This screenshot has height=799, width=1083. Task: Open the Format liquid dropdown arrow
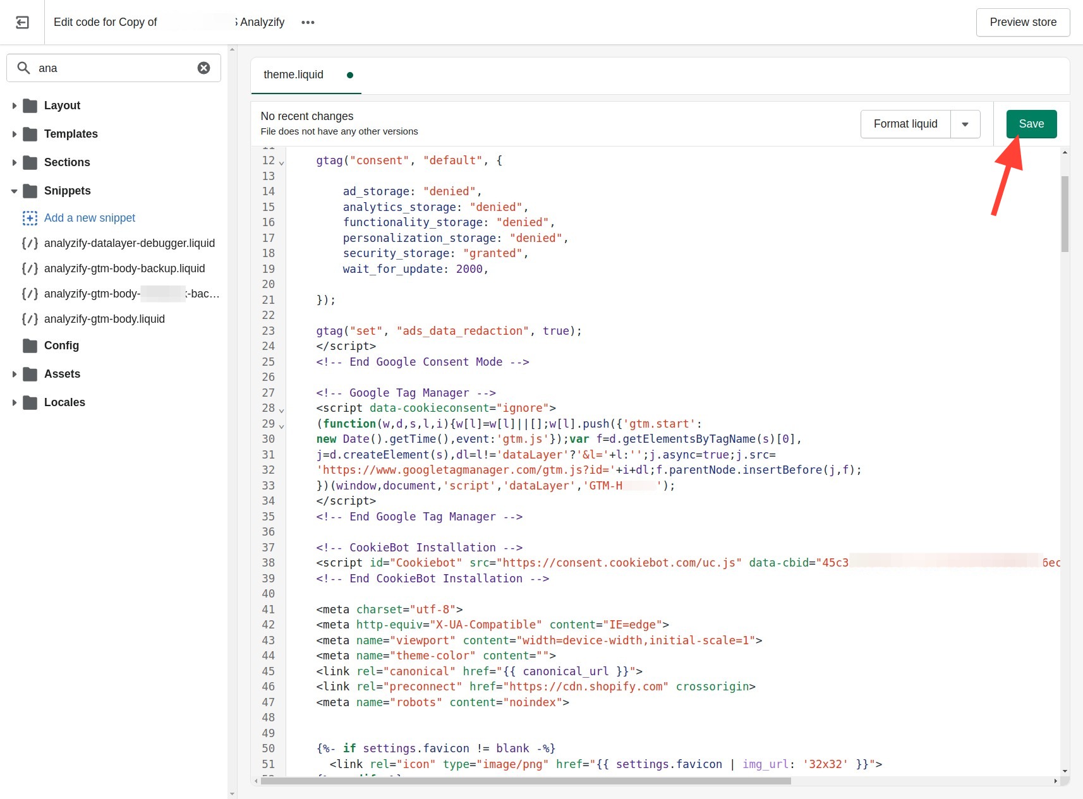click(965, 124)
